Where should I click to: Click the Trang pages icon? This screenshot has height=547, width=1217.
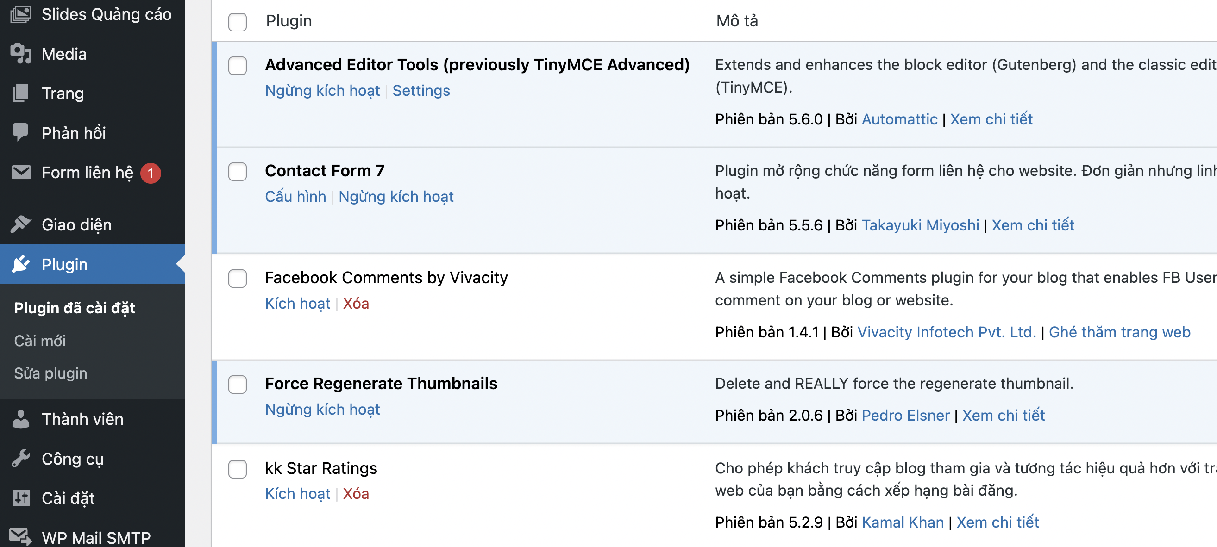click(x=21, y=93)
